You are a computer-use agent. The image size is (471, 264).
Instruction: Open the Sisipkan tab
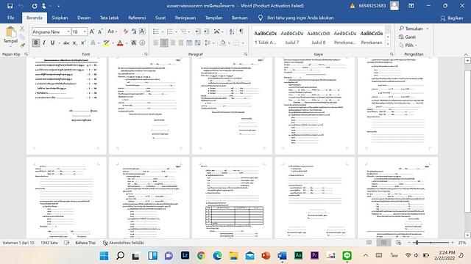tap(60, 18)
